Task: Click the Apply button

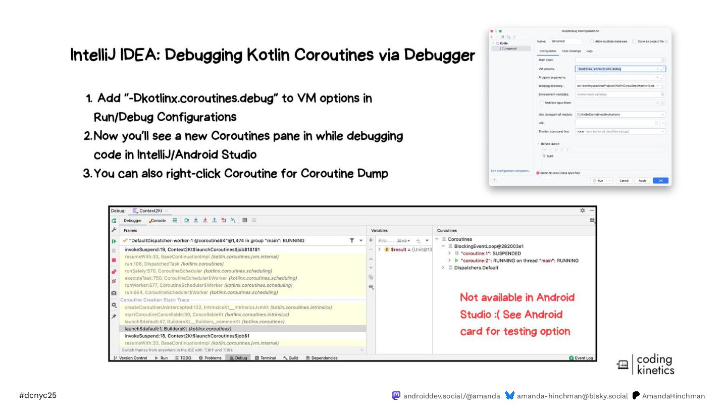Action: (x=642, y=180)
